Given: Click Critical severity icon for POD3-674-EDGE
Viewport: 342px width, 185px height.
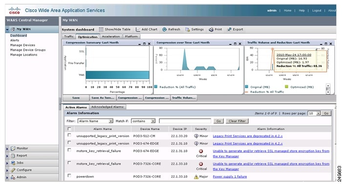Looking at the screenshot, I should coord(201,151).
